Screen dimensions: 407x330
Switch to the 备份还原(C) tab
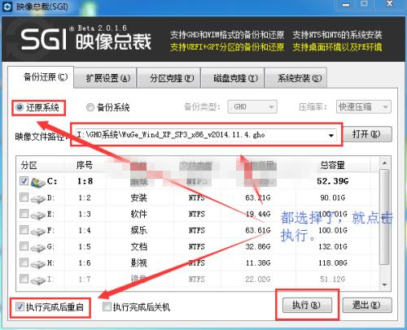click(41, 77)
